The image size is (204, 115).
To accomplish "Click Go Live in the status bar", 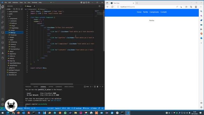I will tap(86, 108).
